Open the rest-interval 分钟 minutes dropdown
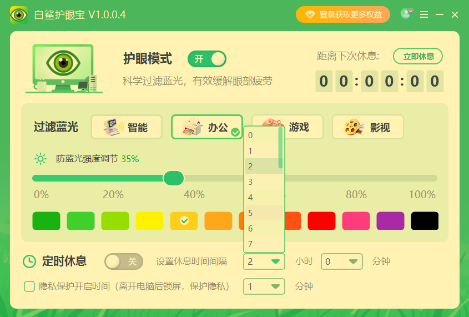Viewport: 469px width, 317px height. (x=341, y=261)
